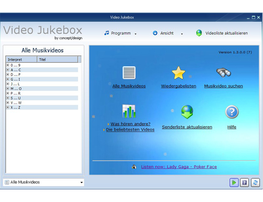Click the Programm dropdown arrow

[x=136, y=34]
